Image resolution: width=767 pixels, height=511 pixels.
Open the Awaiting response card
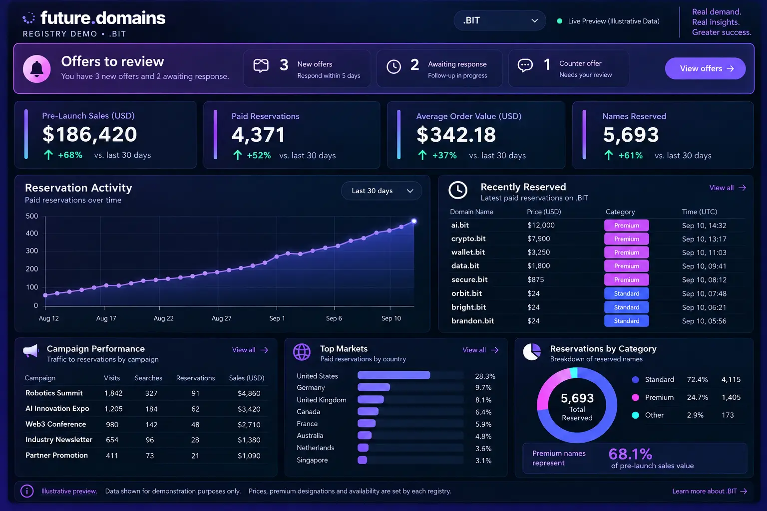tap(439, 68)
